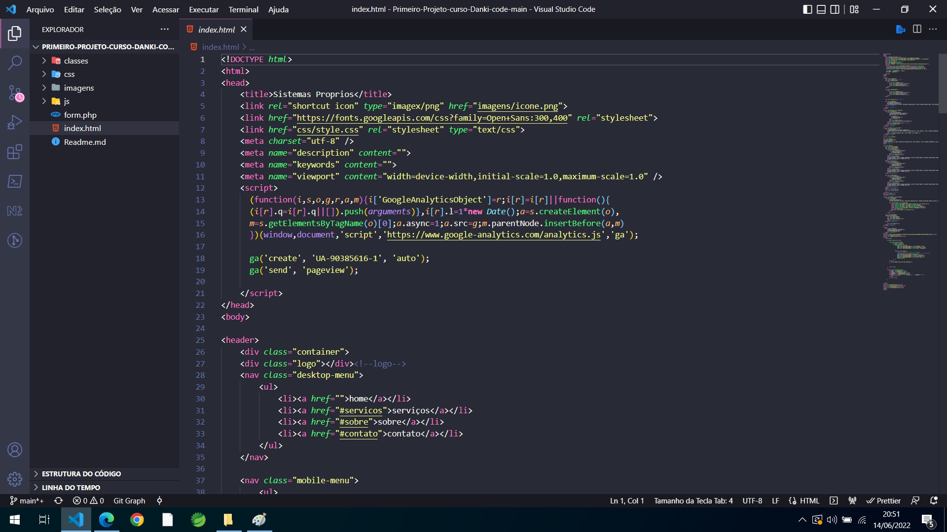Image resolution: width=947 pixels, height=532 pixels.
Task: Open the Manage settings gear icon
Action: click(15, 479)
